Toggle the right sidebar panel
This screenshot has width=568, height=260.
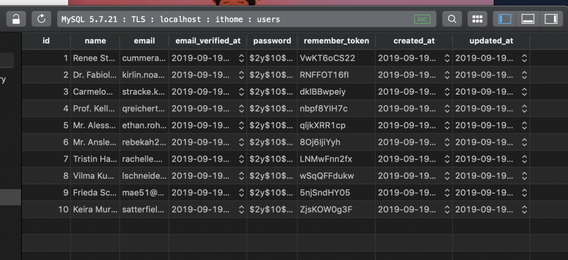click(x=551, y=19)
